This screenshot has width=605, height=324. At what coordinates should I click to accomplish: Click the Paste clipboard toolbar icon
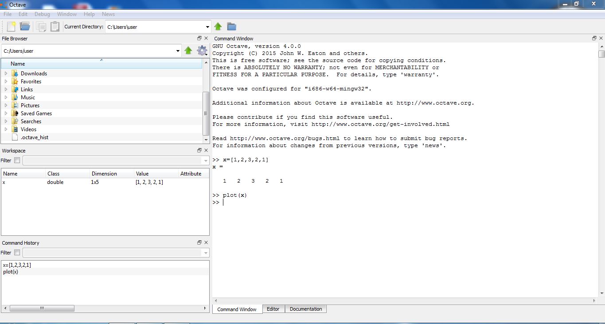click(55, 27)
